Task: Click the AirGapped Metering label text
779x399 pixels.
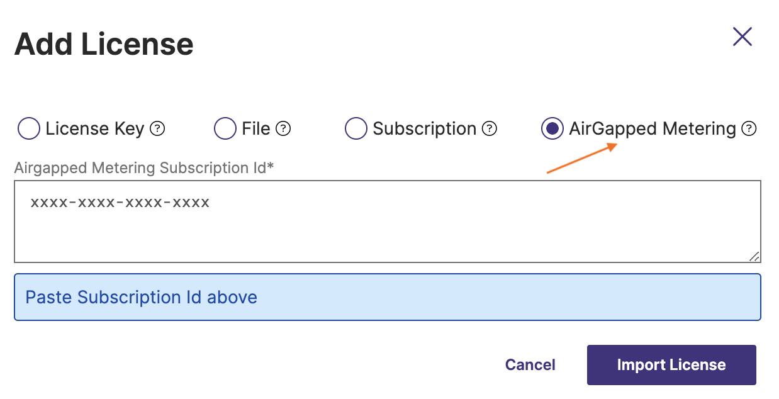Action: [653, 129]
